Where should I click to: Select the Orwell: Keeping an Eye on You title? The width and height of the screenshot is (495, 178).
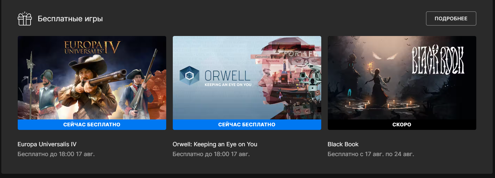pos(215,144)
